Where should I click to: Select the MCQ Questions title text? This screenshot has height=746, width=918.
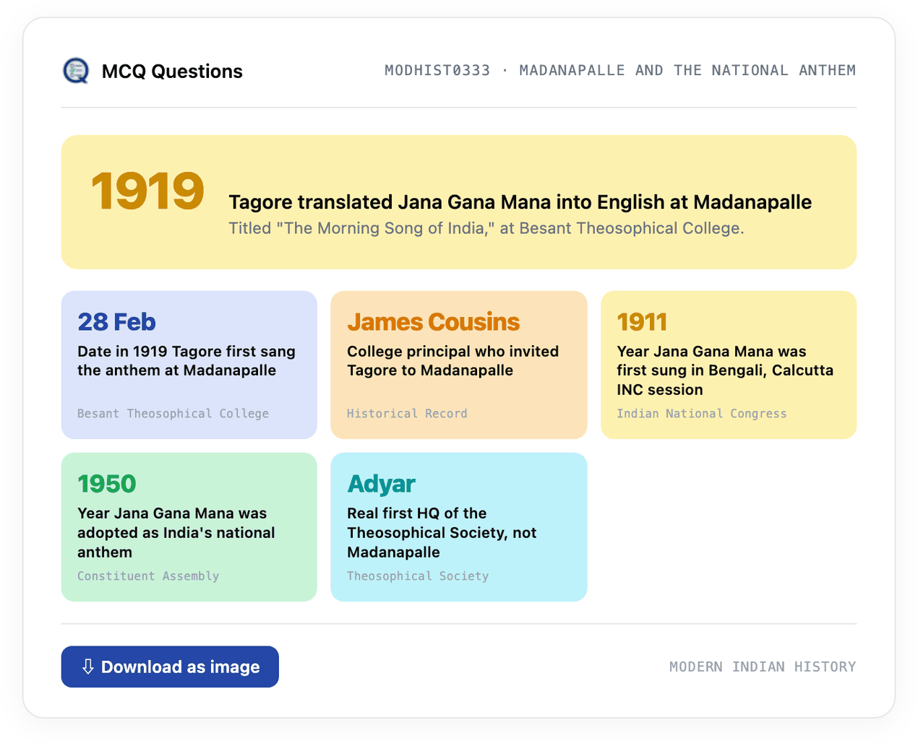tap(172, 71)
